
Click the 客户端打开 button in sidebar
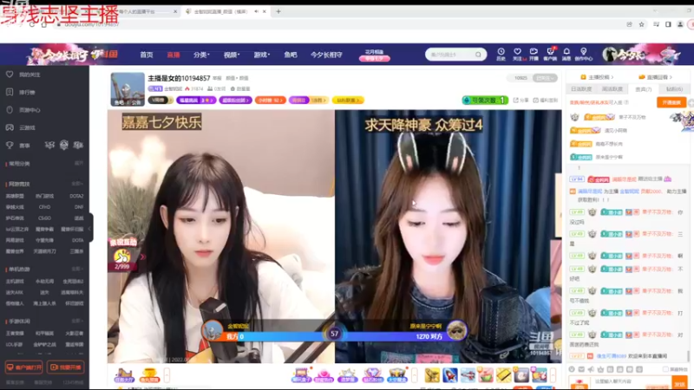(24, 367)
